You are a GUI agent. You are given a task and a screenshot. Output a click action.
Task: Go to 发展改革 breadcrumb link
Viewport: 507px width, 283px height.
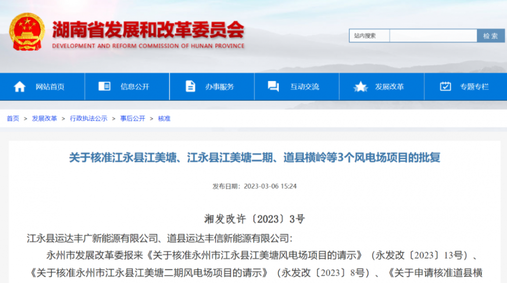[44, 118]
